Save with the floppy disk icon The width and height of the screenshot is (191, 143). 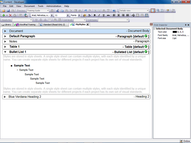(x=8, y=11)
